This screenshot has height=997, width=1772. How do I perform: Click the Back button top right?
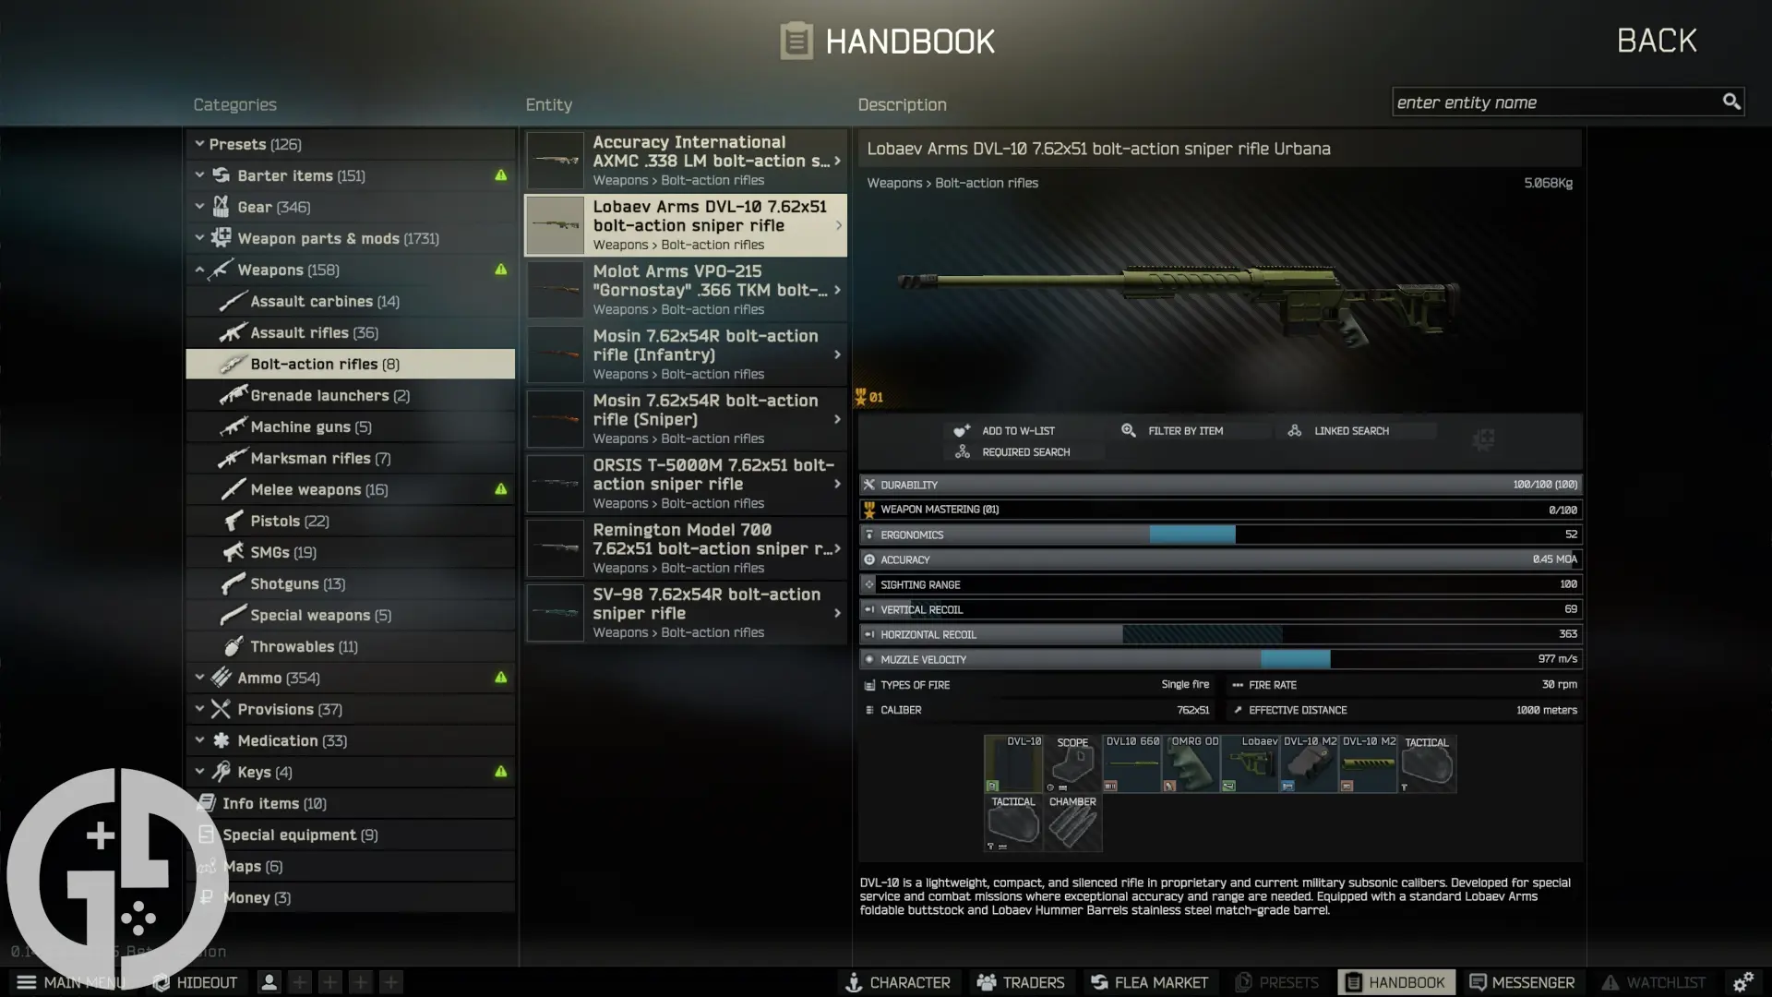(1657, 39)
